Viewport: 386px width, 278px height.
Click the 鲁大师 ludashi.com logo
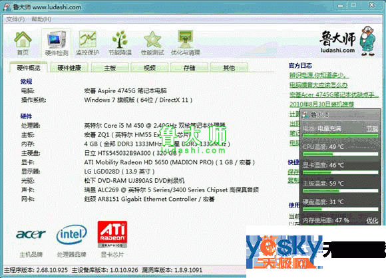pos(347,41)
